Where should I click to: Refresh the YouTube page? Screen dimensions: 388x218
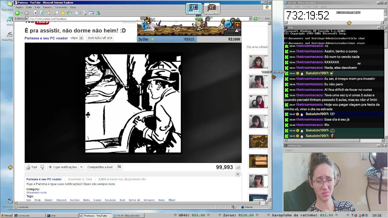coord(42,13)
